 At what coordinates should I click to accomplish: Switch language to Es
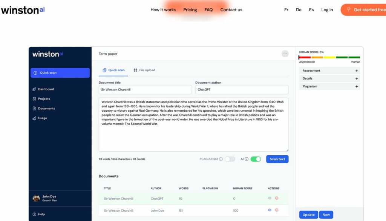pos(311,10)
